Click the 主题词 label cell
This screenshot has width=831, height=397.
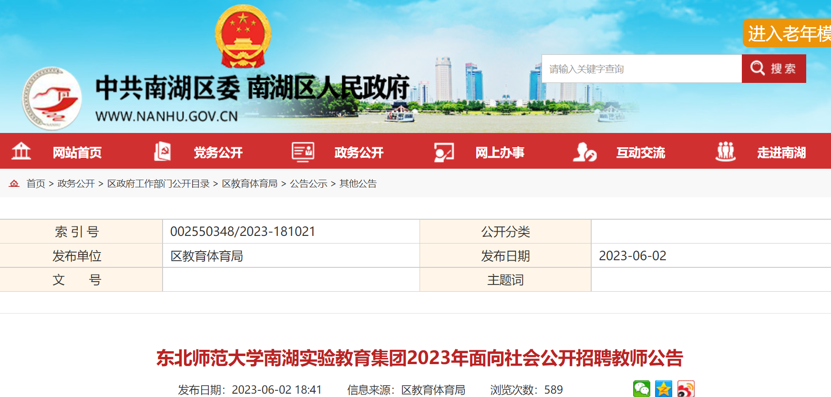(505, 280)
